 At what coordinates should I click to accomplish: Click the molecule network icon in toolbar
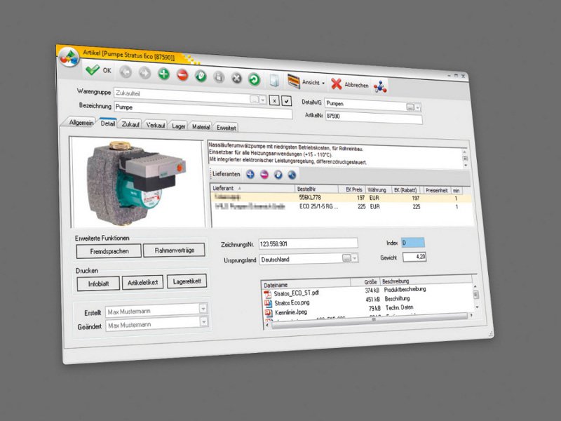[380, 86]
